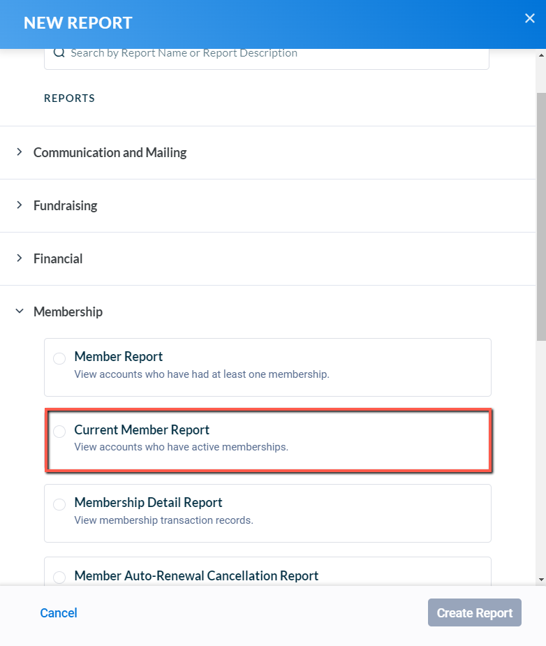Click the scrollbar up arrow

541,55
